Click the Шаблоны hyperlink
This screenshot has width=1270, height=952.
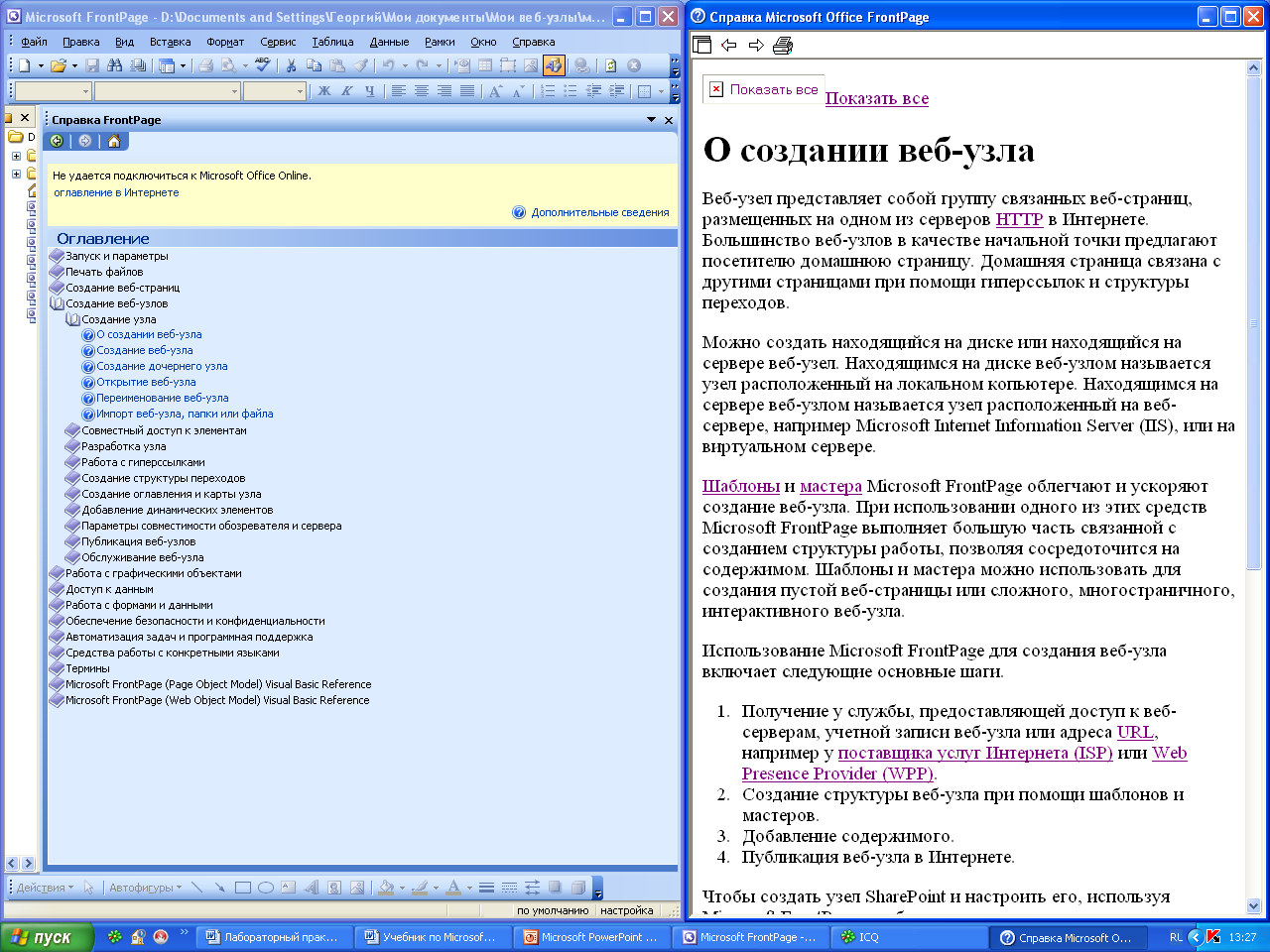coord(741,486)
